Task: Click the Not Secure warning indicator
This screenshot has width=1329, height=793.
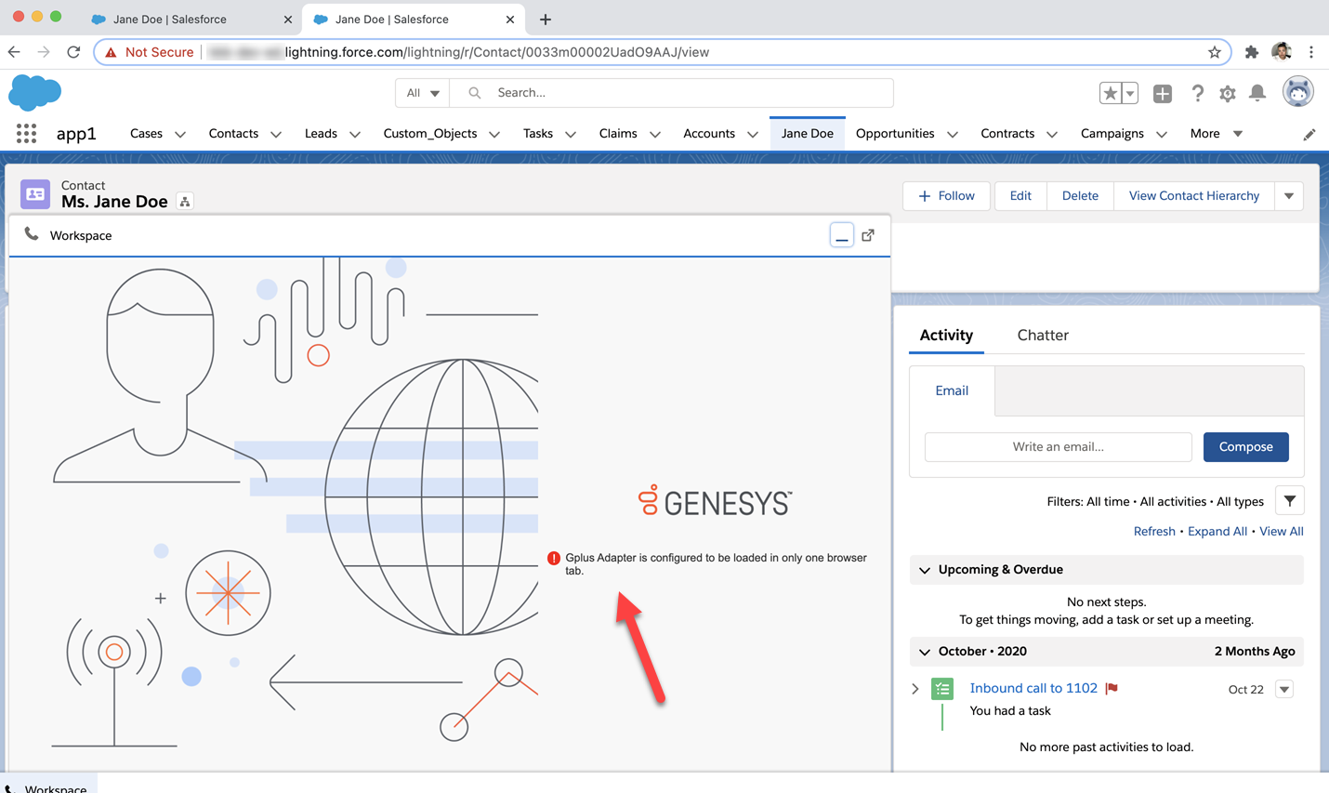Action: coord(149,52)
